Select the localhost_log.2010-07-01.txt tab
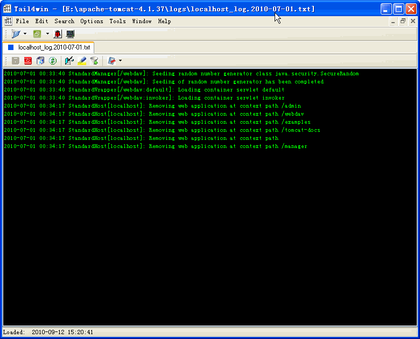This screenshot has width=420, height=339. pyautogui.click(x=48, y=47)
